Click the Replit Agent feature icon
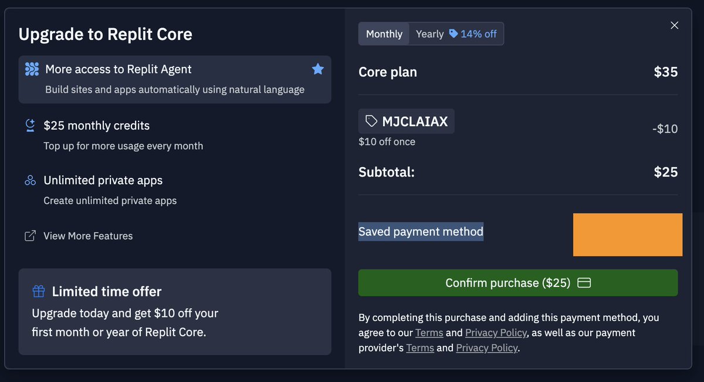Viewport: 704px width, 382px height. tap(32, 69)
